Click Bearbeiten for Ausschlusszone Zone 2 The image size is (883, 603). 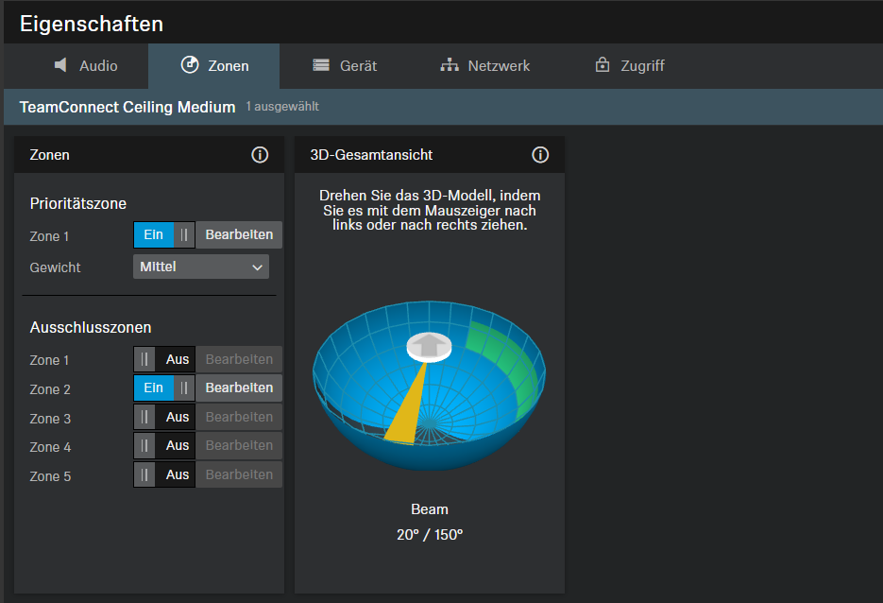(x=239, y=388)
